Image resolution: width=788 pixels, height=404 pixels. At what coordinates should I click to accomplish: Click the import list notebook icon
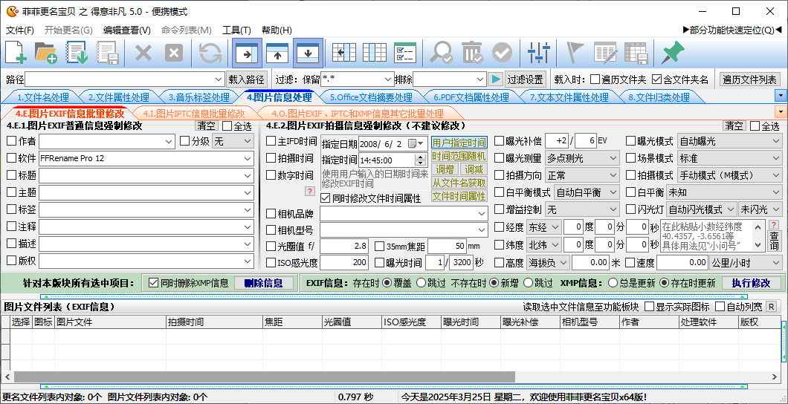click(x=77, y=53)
